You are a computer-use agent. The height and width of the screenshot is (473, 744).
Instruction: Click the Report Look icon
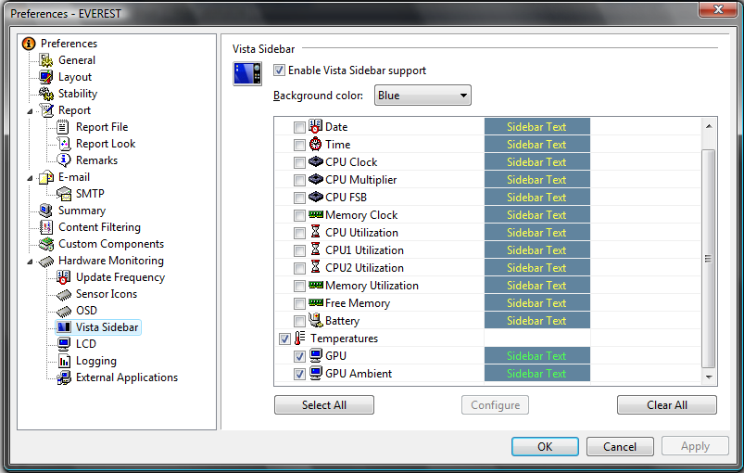pos(64,144)
